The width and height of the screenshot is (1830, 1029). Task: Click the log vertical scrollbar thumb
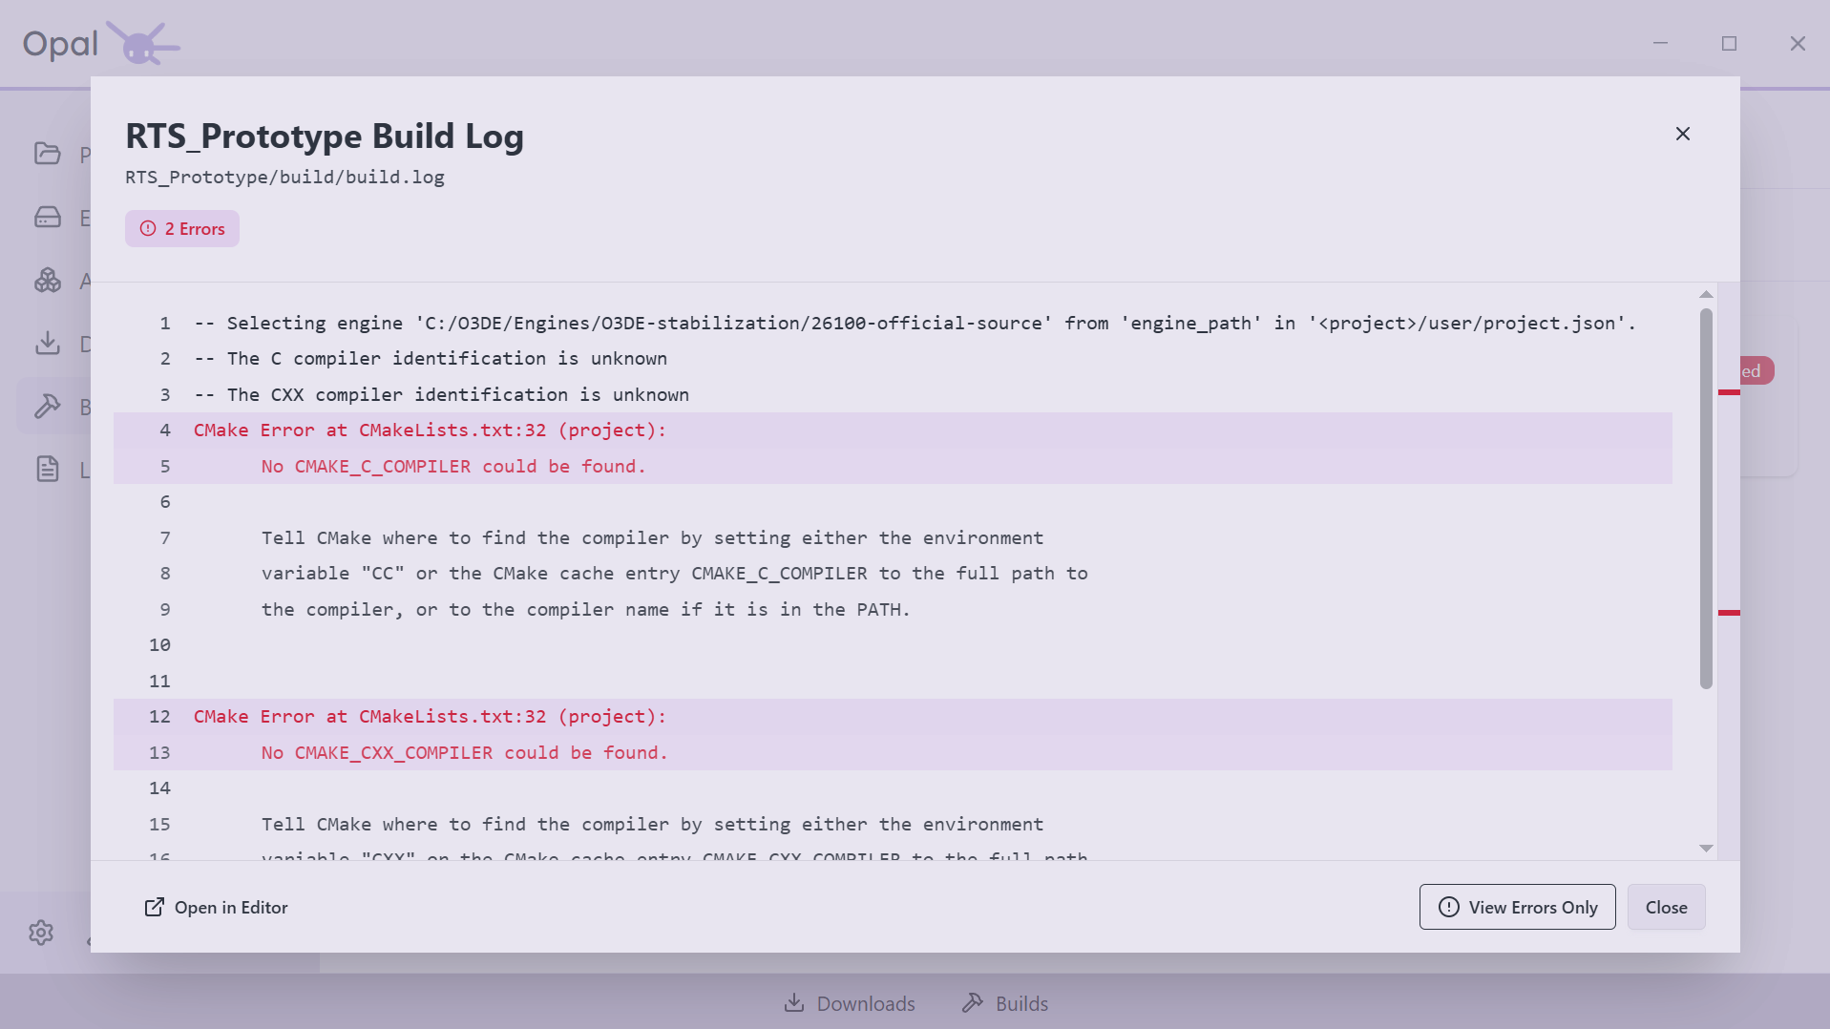1706,498
